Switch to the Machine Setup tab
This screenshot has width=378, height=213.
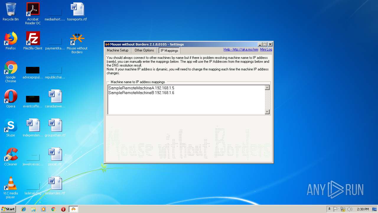pos(118,50)
